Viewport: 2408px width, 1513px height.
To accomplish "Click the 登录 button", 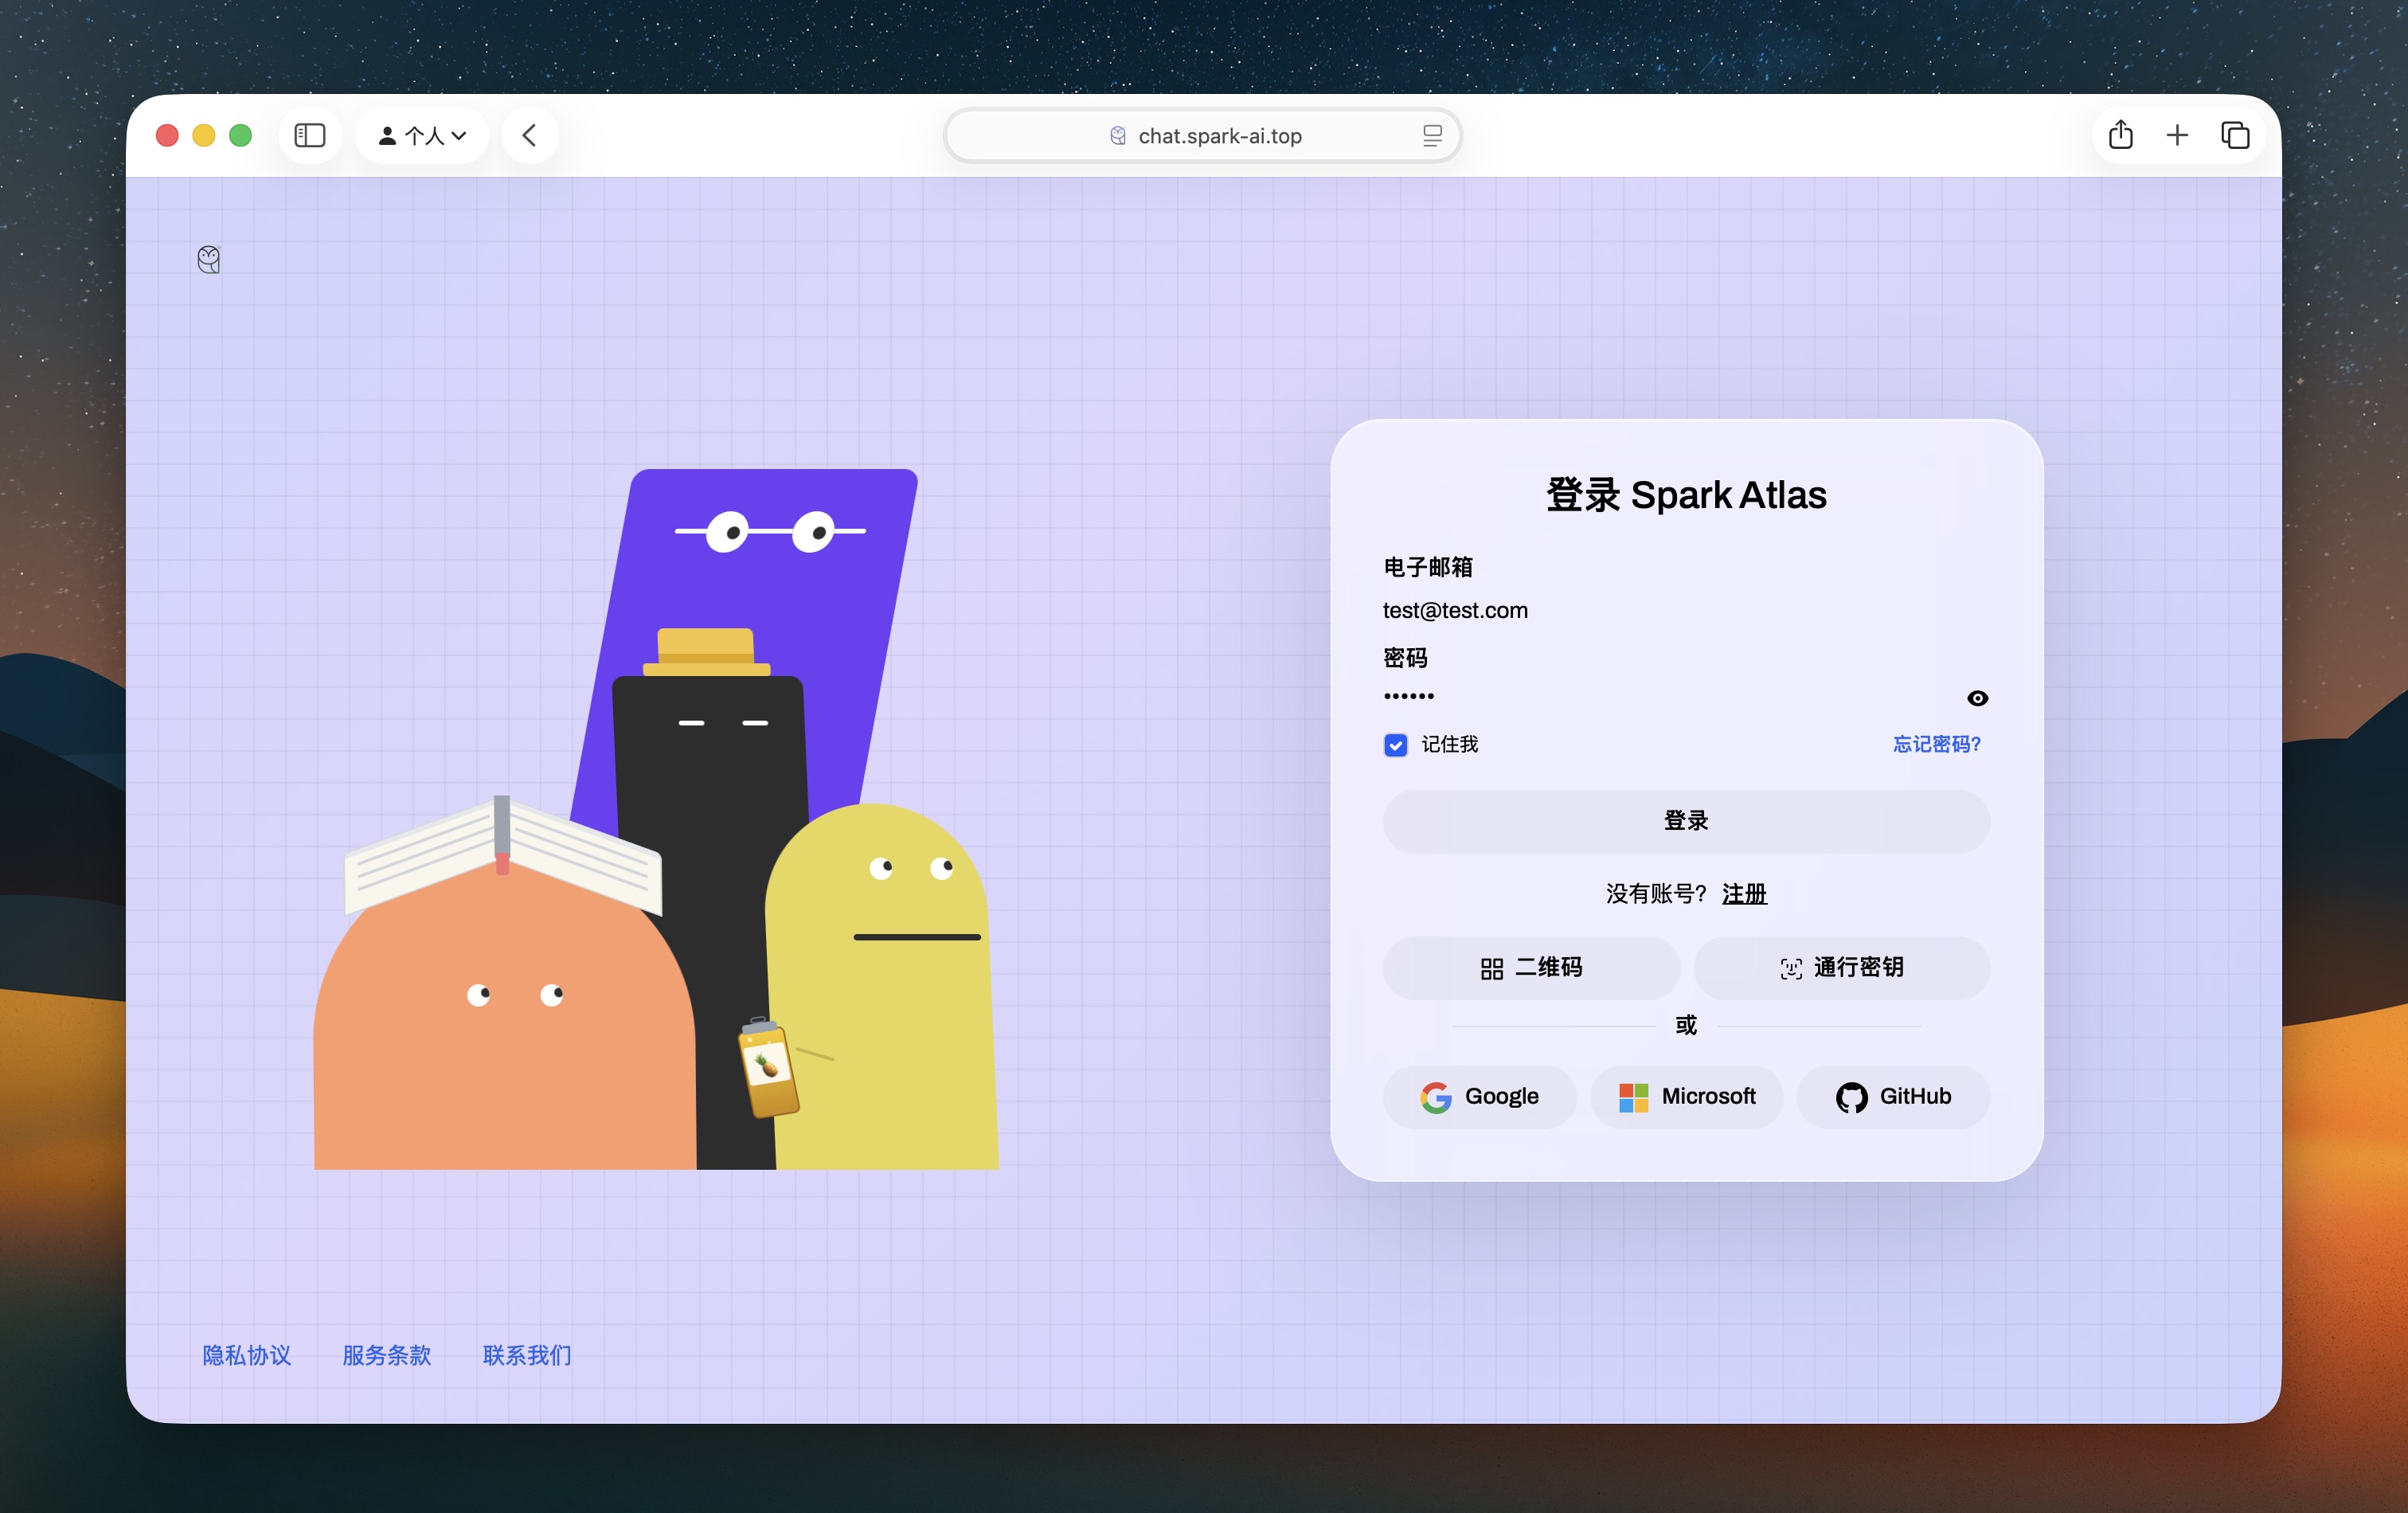I will coord(1686,821).
